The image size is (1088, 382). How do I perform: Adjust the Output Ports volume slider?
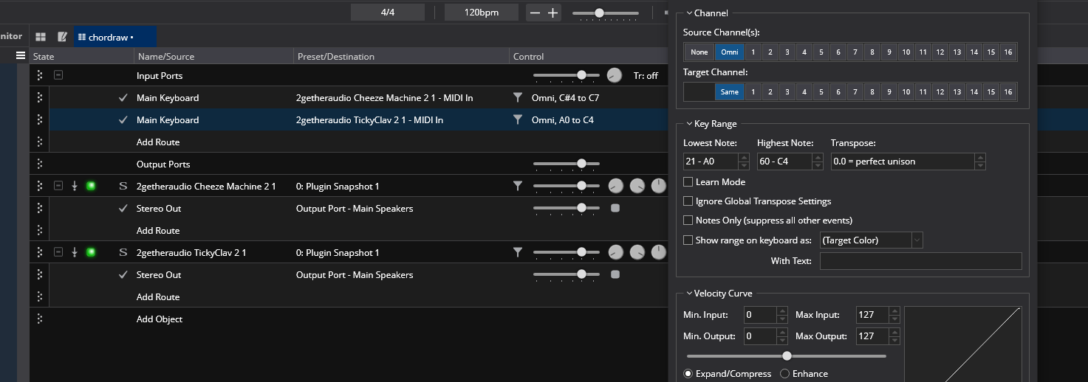coord(567,164)
